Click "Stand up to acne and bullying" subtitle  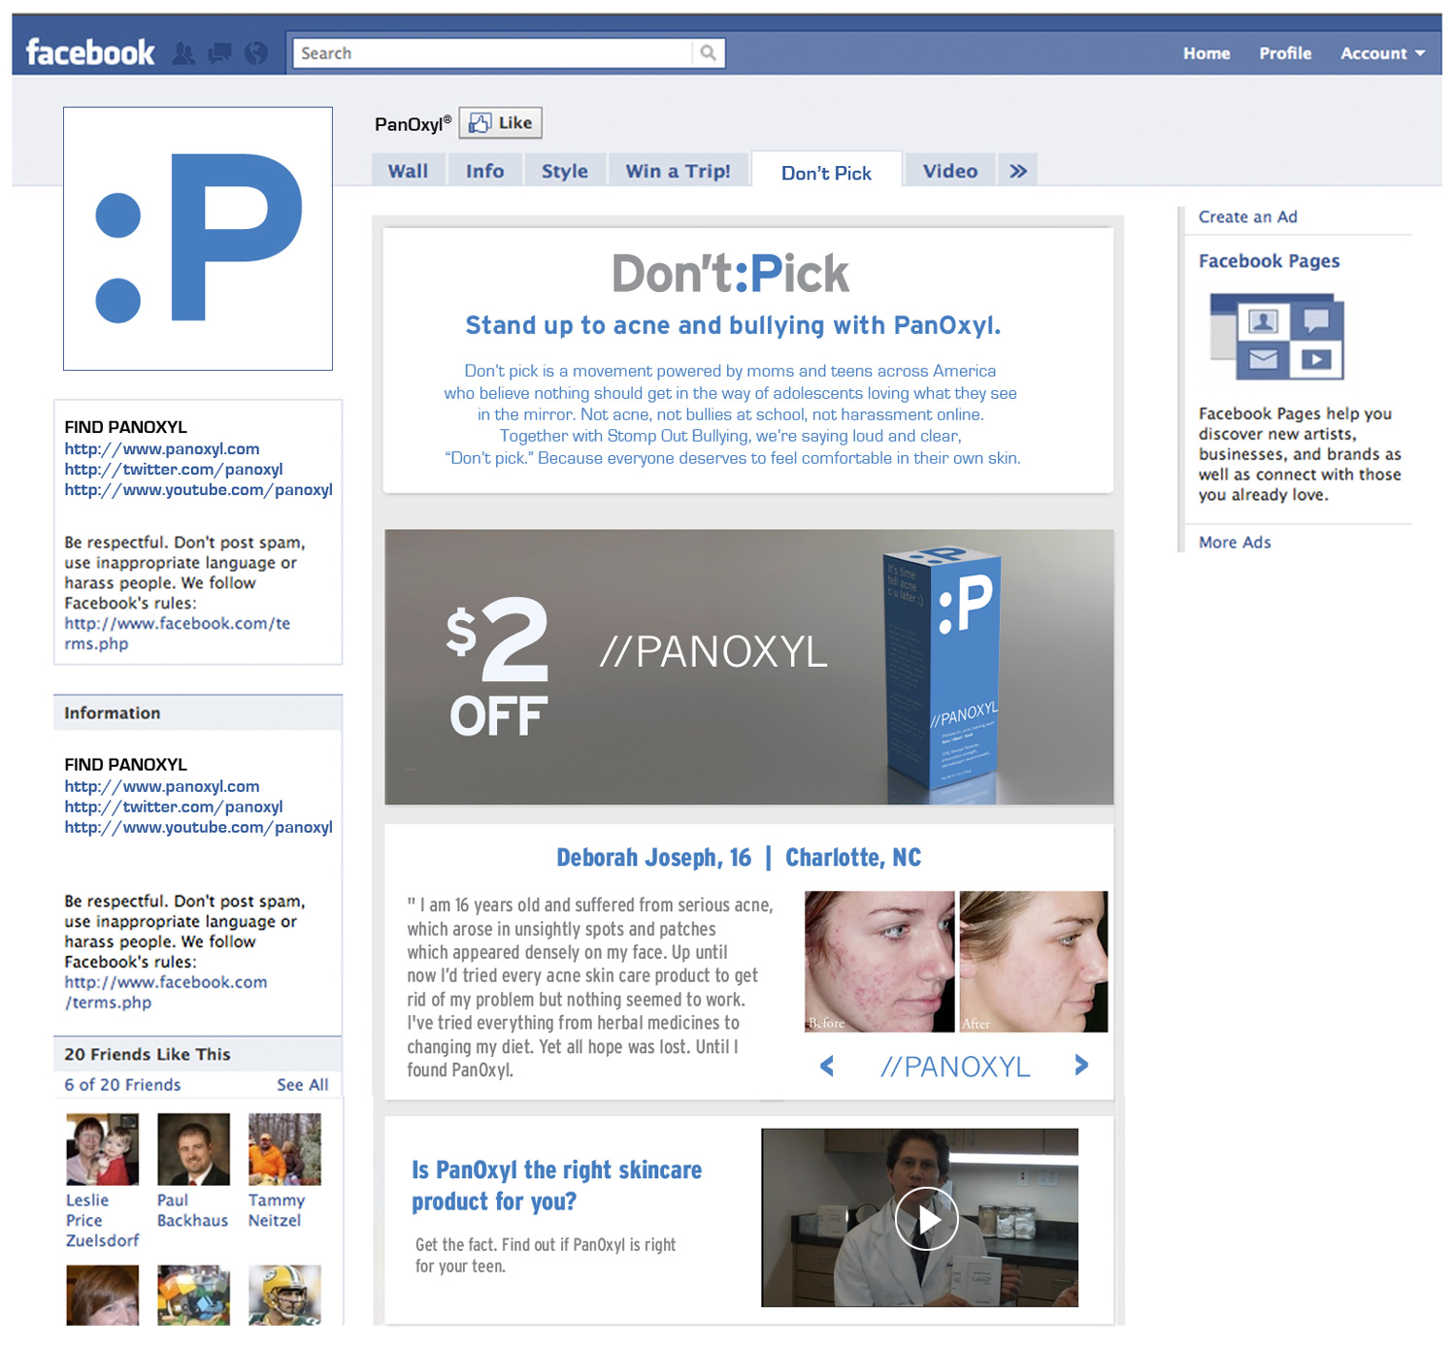(733, 326)
